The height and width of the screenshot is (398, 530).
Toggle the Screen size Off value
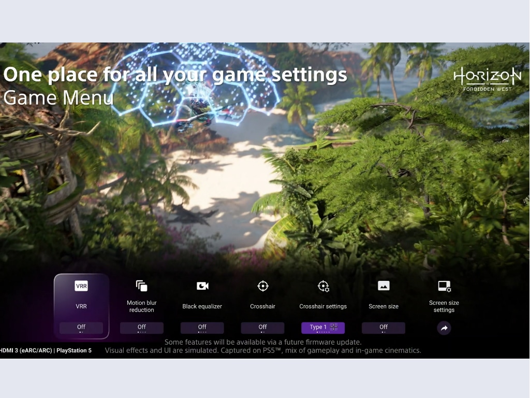click(384, 328)
